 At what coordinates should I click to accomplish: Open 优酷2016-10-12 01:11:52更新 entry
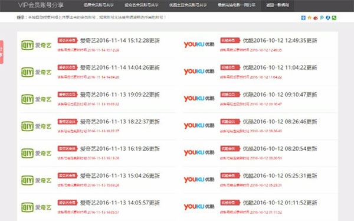pyautogui.click(x=280, y=203)
